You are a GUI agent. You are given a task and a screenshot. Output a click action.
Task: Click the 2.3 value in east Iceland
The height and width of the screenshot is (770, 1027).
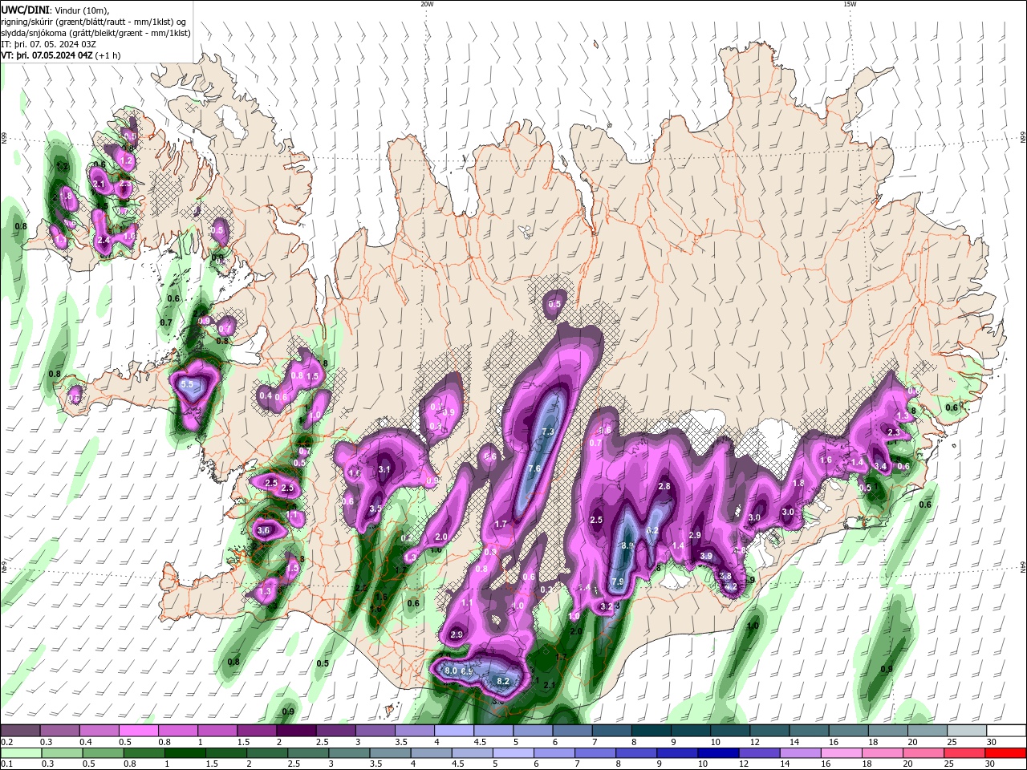894,432
